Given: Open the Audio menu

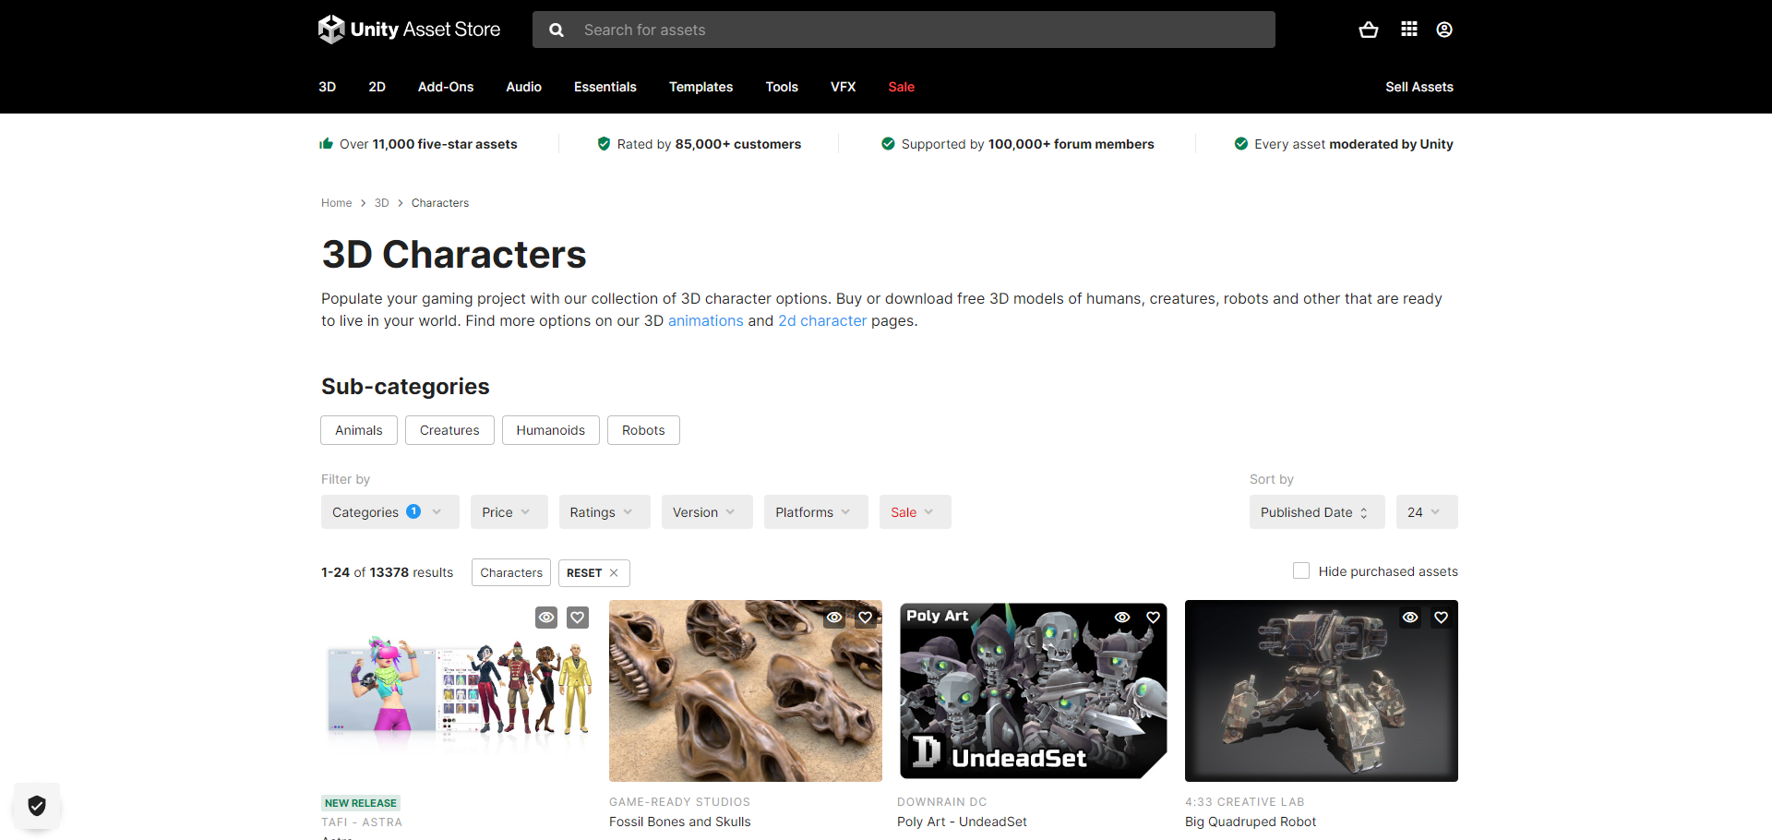Looking at the screenshot, I should click(x=524, y=87).
